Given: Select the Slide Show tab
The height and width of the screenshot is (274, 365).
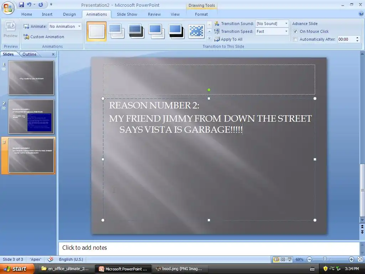Looking at the screenshot, I should point(127,14).
